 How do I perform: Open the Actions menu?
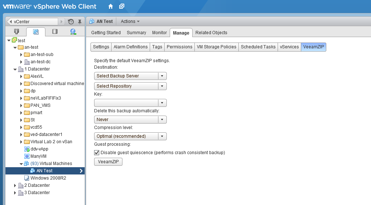click(130, 21)
